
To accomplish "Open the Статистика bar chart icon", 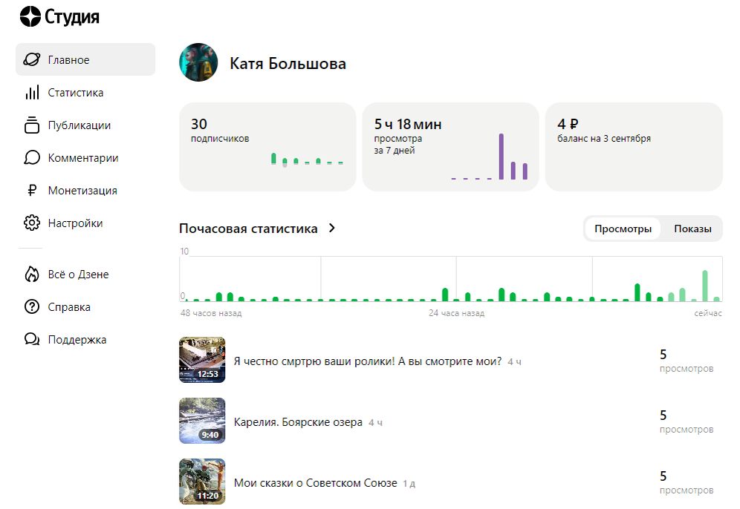I will click(x=32, y=92).
